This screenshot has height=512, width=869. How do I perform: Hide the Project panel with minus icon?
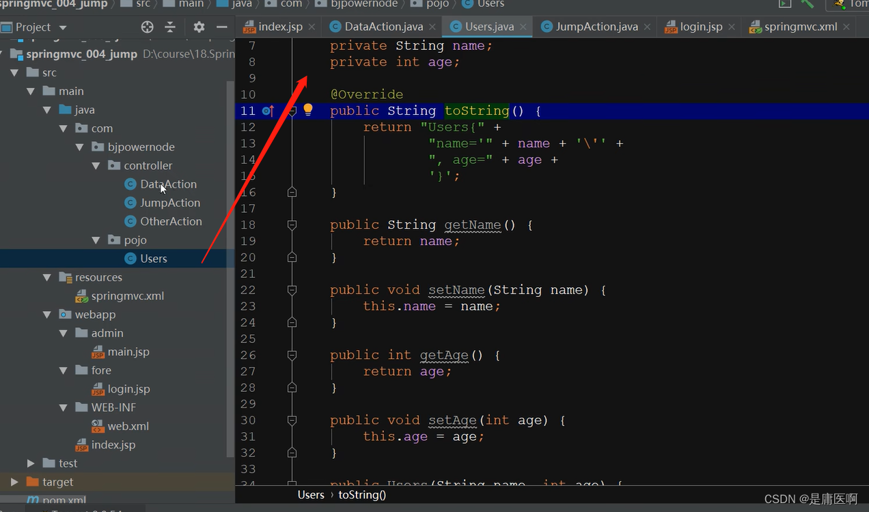tap(221, 27)
